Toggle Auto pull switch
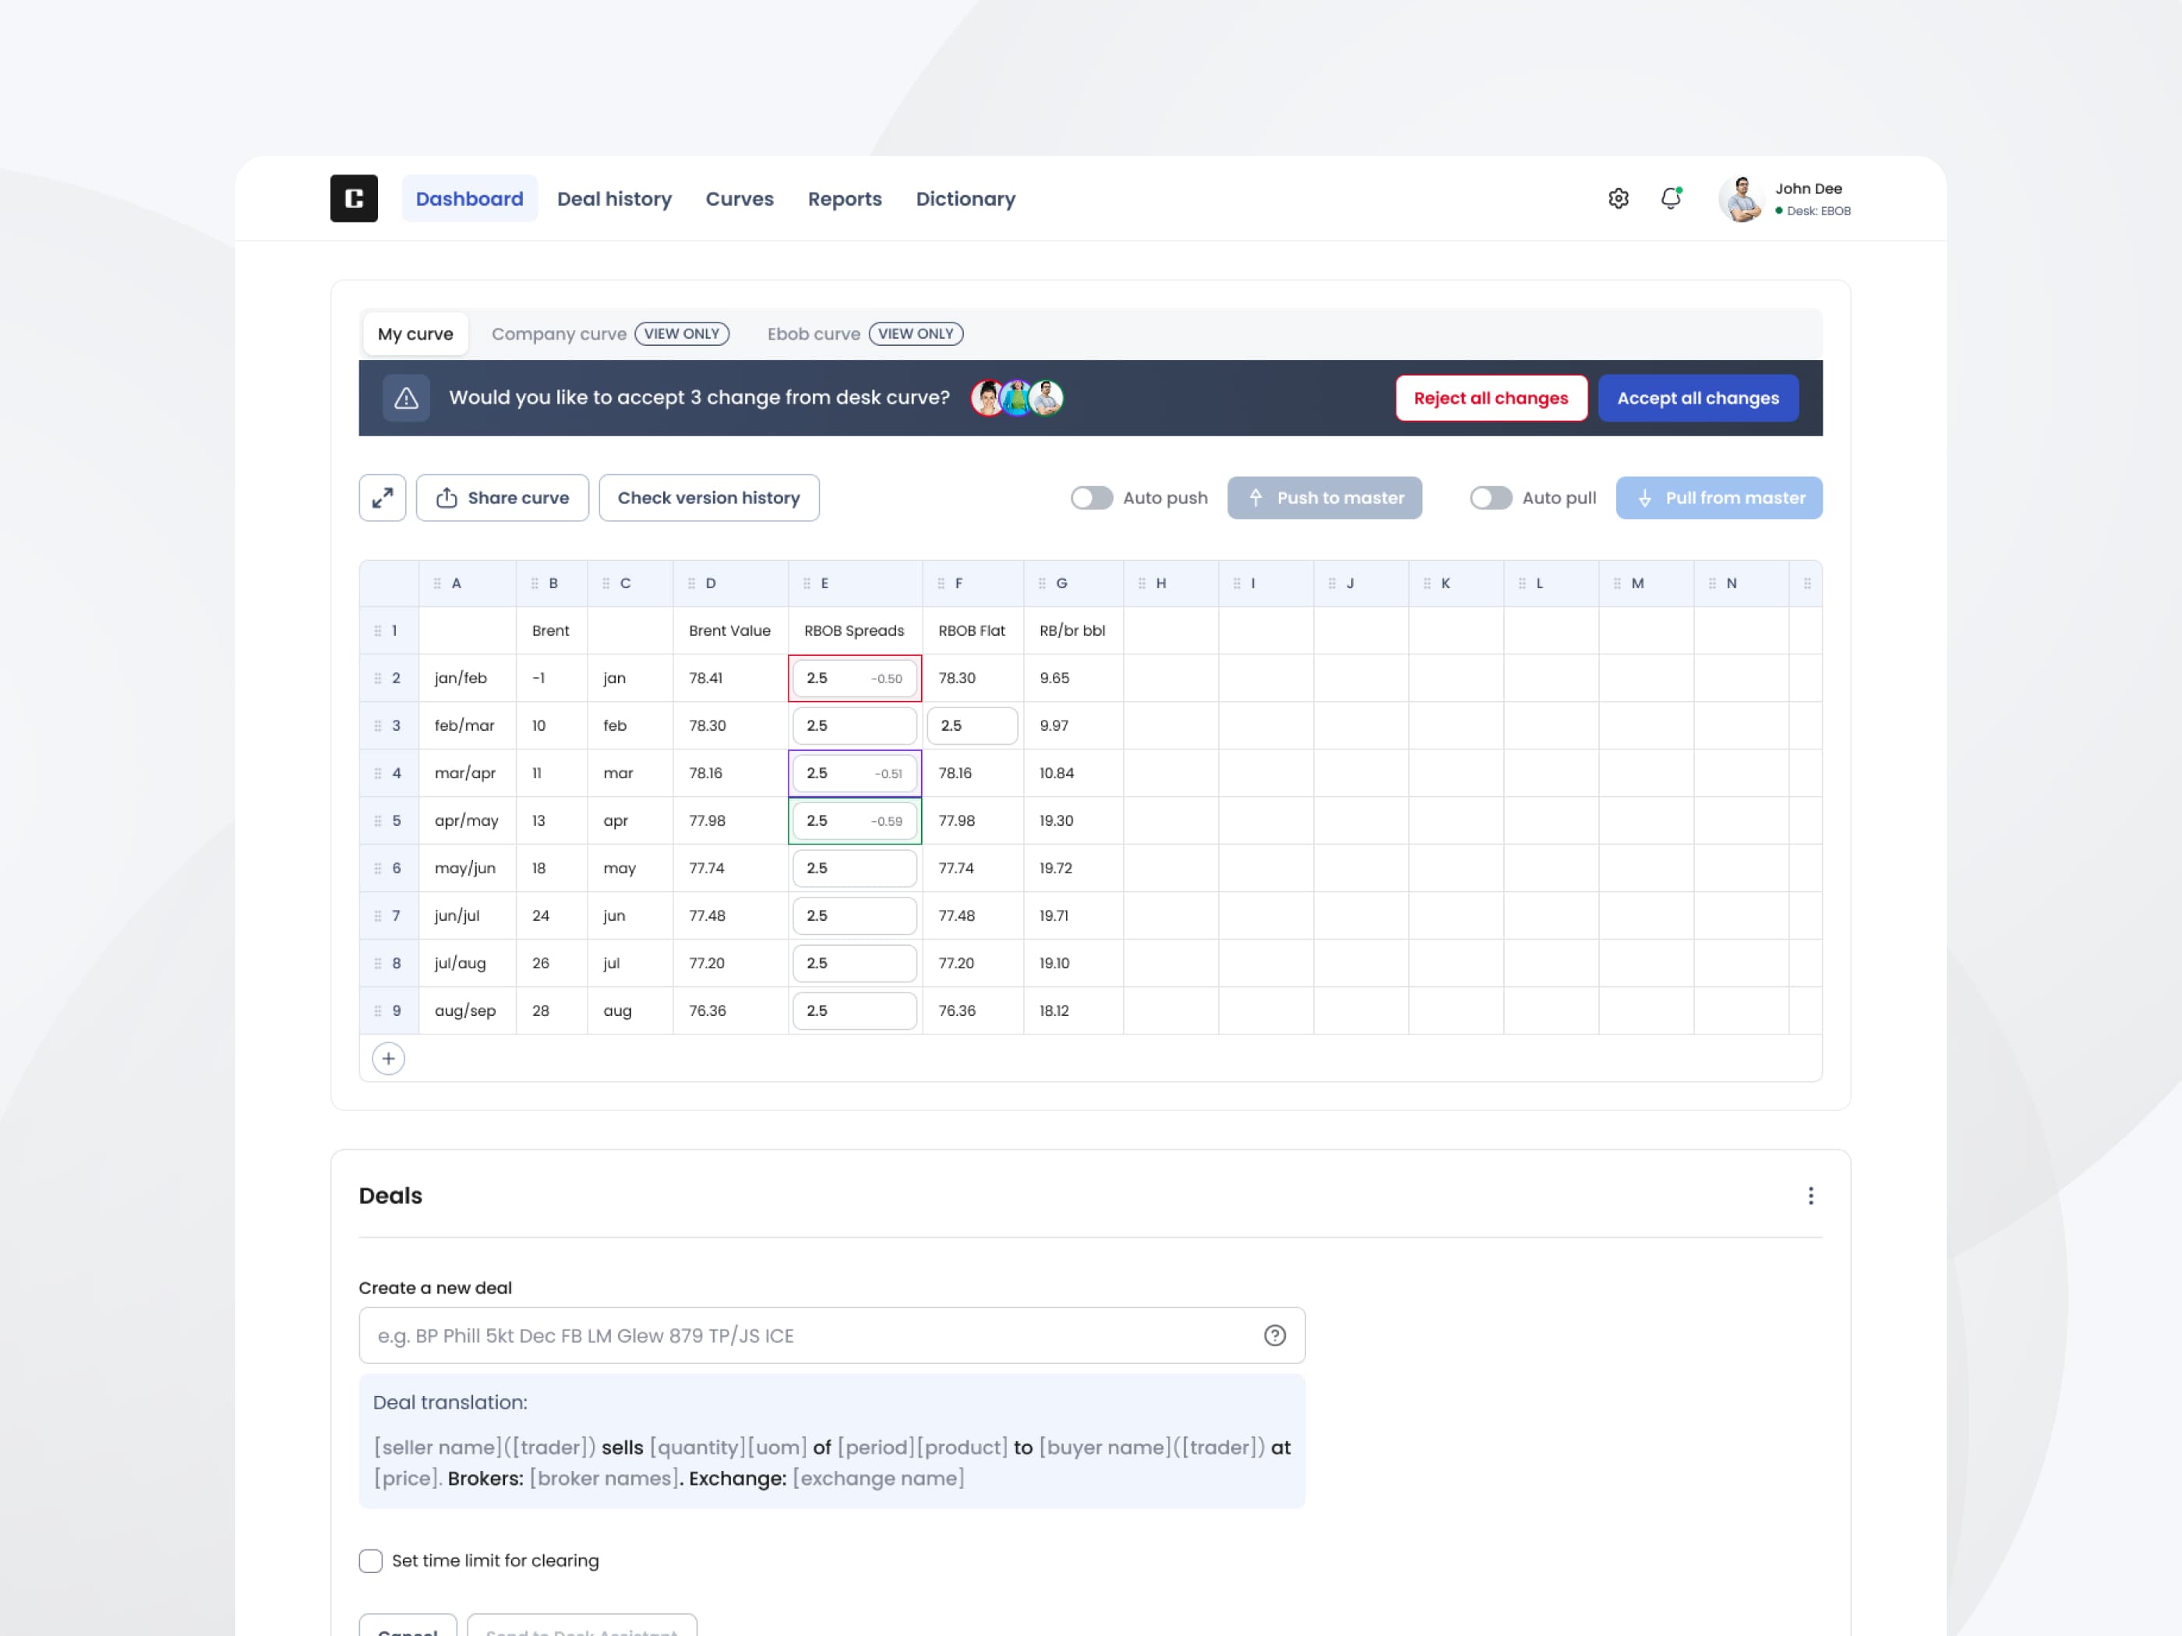This screenshot has width=2182, height=1636. (x=1491, y=498)
